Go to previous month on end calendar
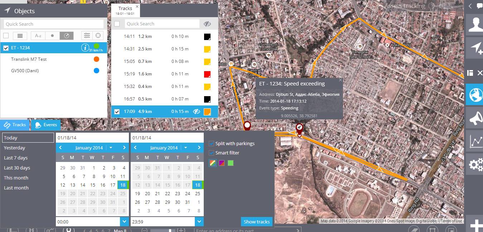Image resolution: width=483 pixels, height=232 pixels. coord(135,148)
